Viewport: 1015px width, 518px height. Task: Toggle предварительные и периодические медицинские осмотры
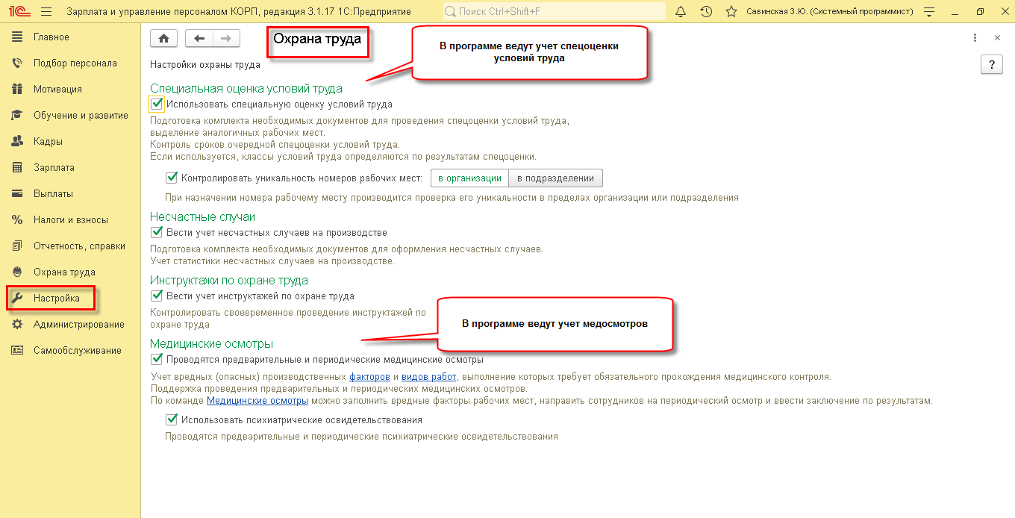[x=157, y=360]
